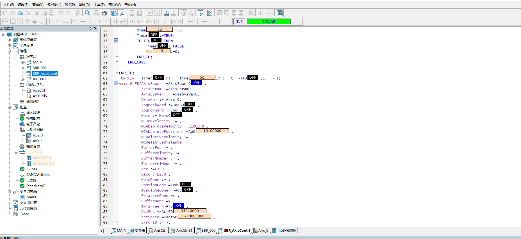Click the Undo arrow icon

(61, 13)
